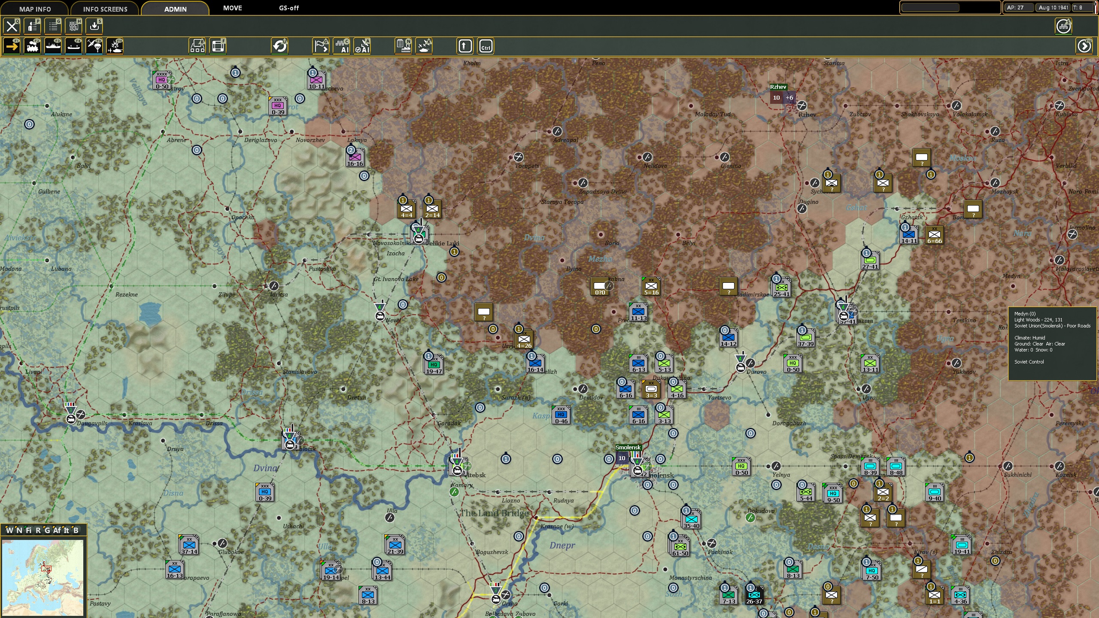Select the blue unit counter 37-14 near Glubokoe

click(189, 545)
